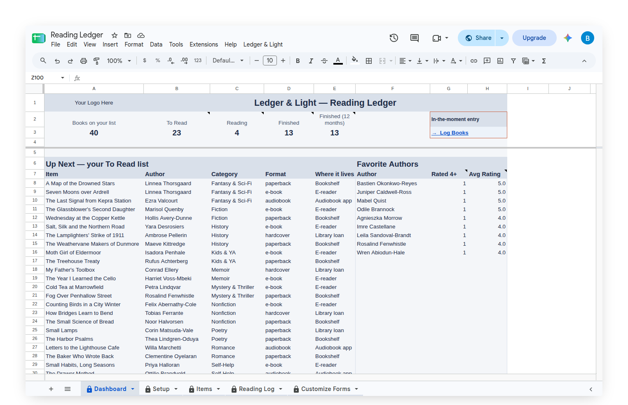Image resolution: width=628 pixels, height=405 pixels.
Task: Print the spreadsheet
Action: coord(84,61)
